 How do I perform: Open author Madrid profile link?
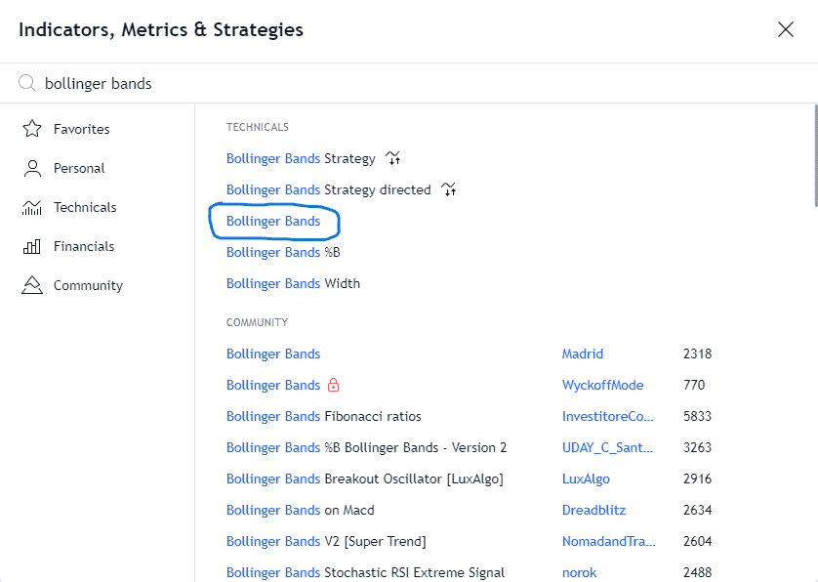(x=582, y=353)
